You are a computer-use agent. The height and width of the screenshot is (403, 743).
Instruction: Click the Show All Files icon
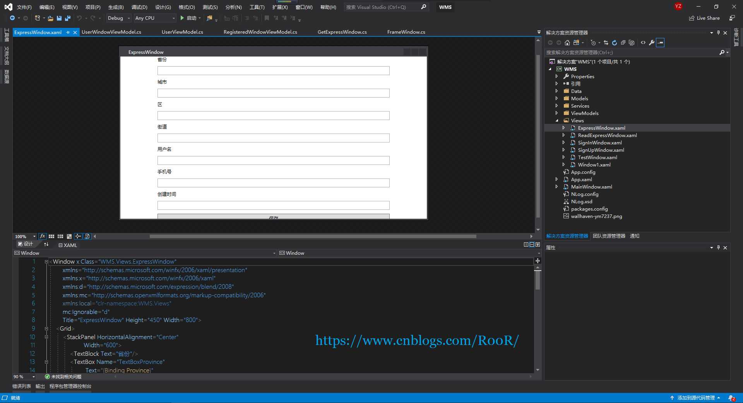[632, 43]
